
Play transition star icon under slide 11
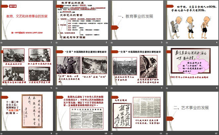tap(112, 134)
